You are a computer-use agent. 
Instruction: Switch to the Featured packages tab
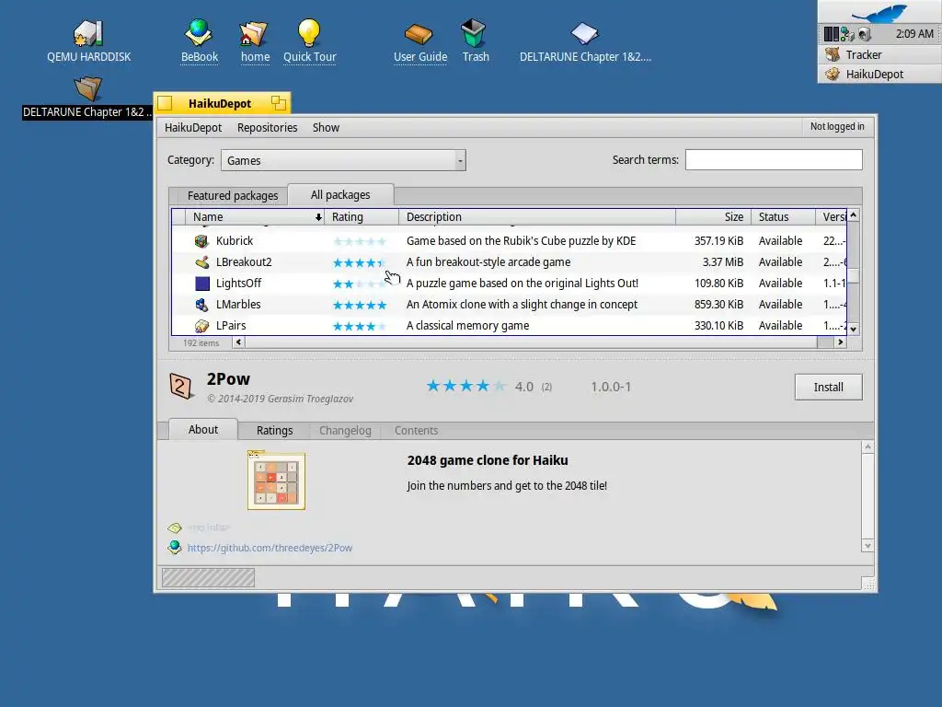[x=233, y=195]
